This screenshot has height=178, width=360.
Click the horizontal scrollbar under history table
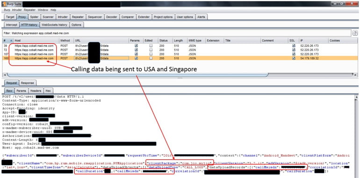pos(138,75)
